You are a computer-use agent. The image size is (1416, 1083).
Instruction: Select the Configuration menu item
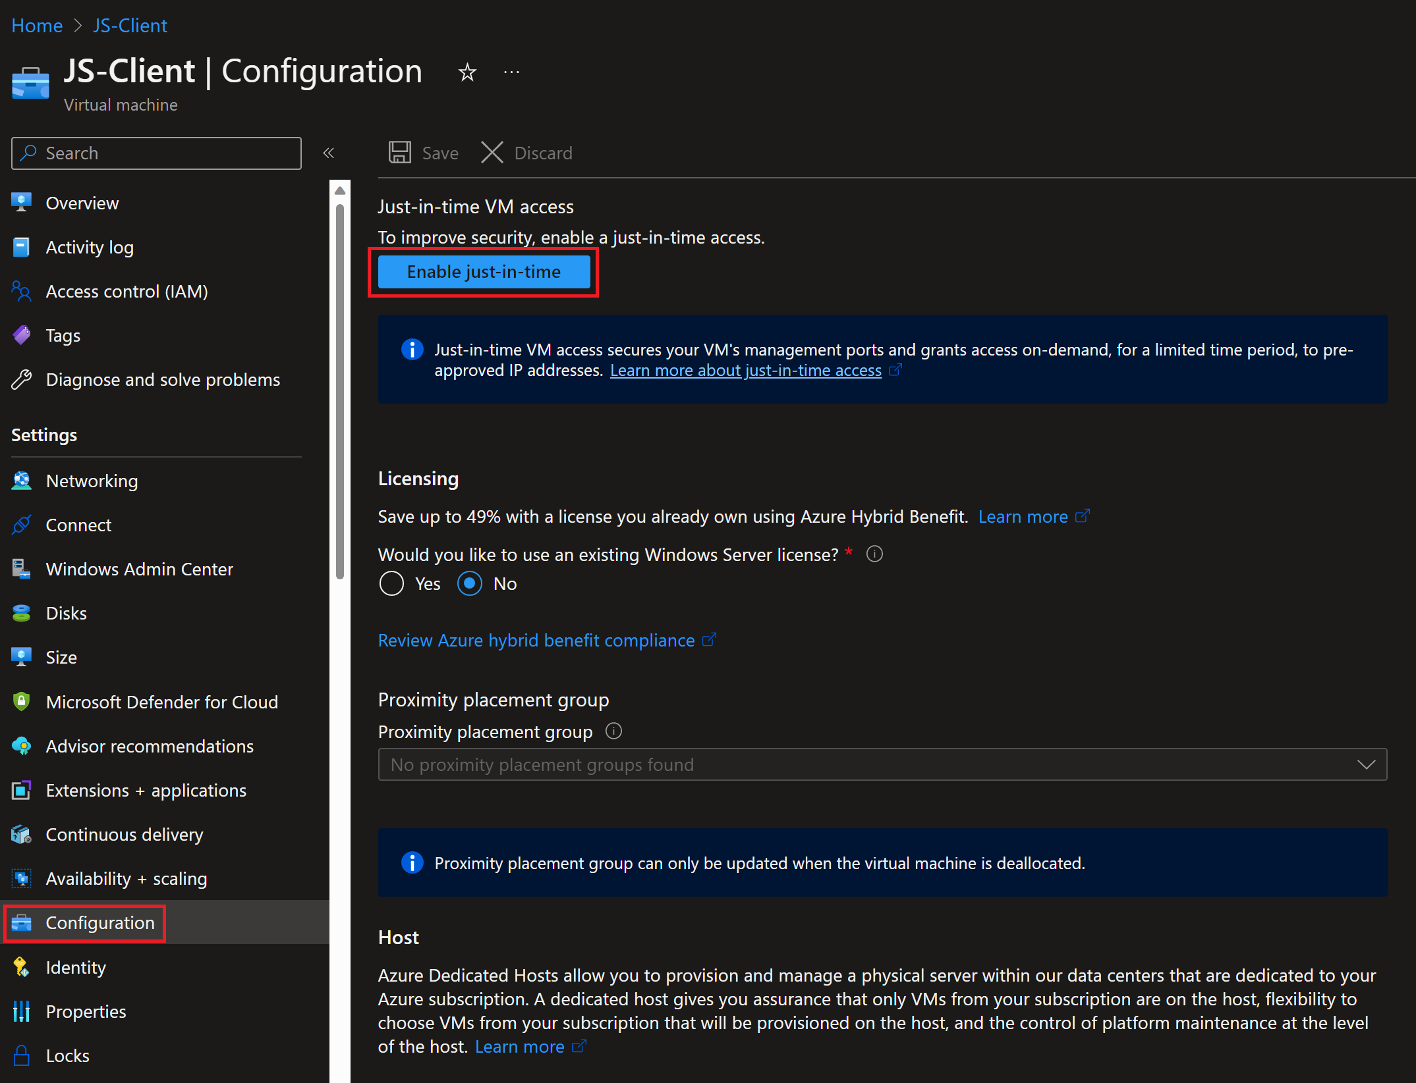coord(165,922)
